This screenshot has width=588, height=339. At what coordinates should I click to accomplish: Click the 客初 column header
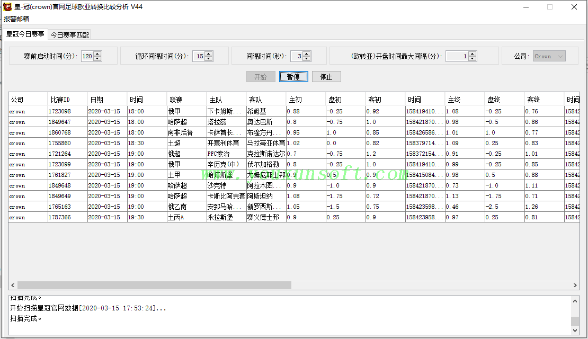coord(386,100)
